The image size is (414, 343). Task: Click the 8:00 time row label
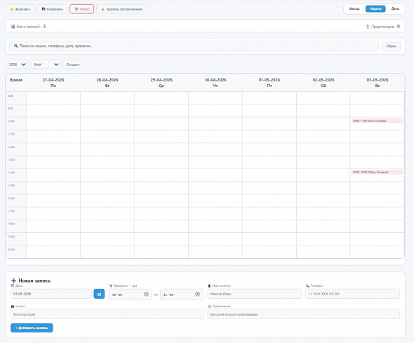pyautogui.click(x=11, y=96)
